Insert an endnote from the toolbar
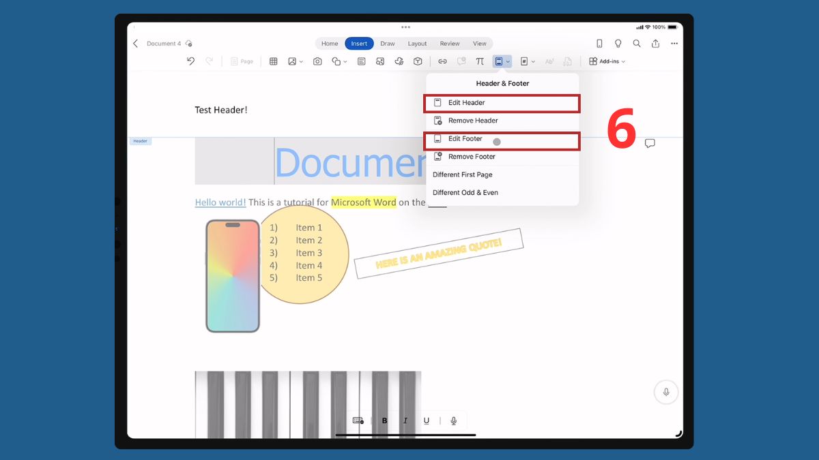819x460 pixels. [568, 61]
